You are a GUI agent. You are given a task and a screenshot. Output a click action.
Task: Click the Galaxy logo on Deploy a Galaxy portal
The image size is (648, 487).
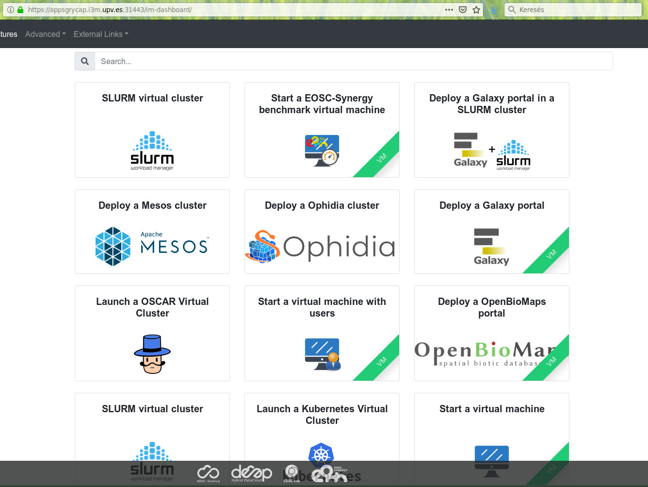tap(491, 246)
